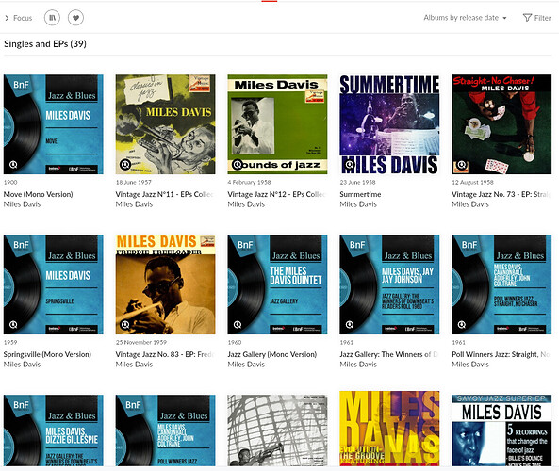Expand the Focus panel chevron

click(x=7, y=18)
